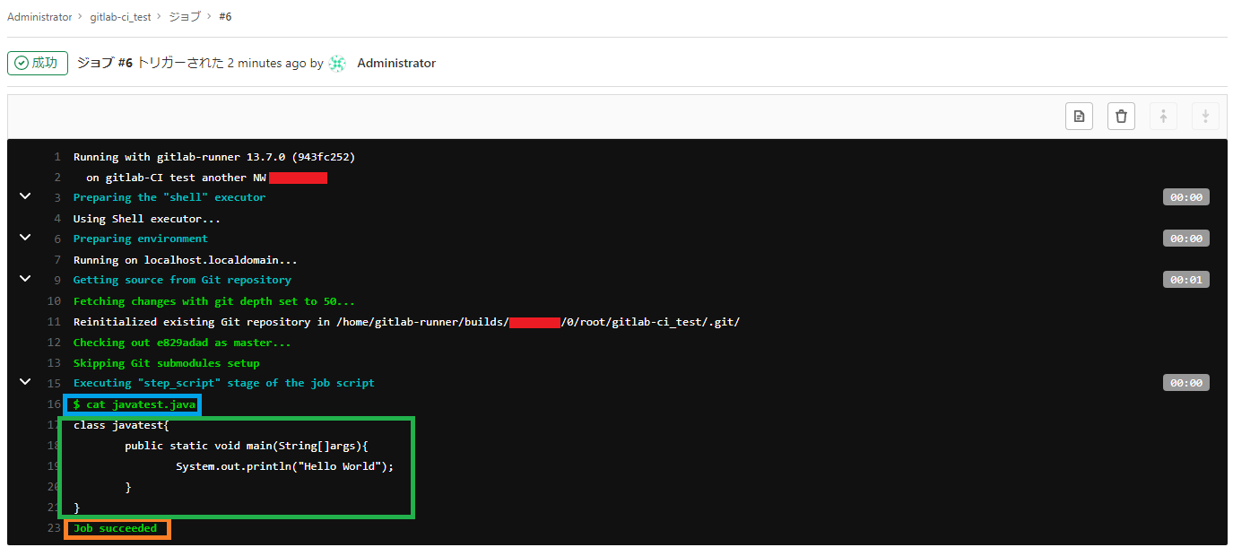Click the 00:01 duration badge
The image size is (1233, 556).
point(1185,279)
